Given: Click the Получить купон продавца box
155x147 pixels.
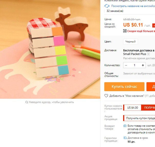Looking at the screenshot, I should click(139, 118).
